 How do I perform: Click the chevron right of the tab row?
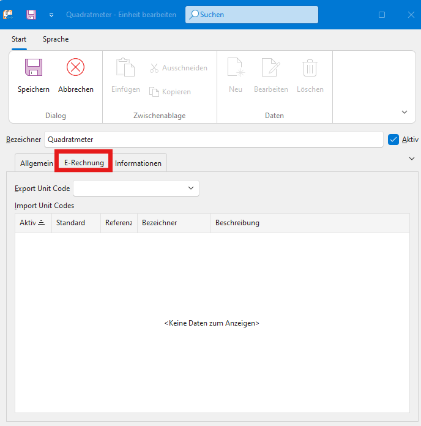[411, 159]
